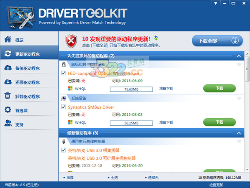This screenshot has width=250, height=188.
Task: Click the red shield warning icon
Action: click(71, 41)
